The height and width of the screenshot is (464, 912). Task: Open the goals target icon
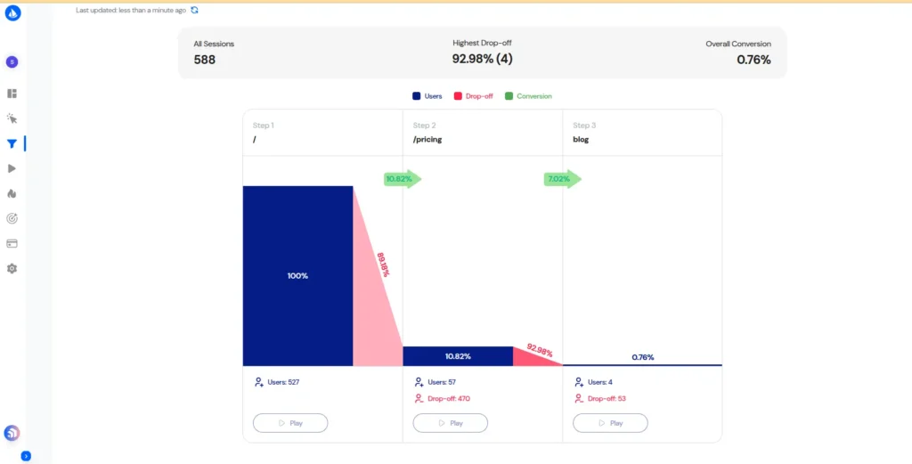12,218
